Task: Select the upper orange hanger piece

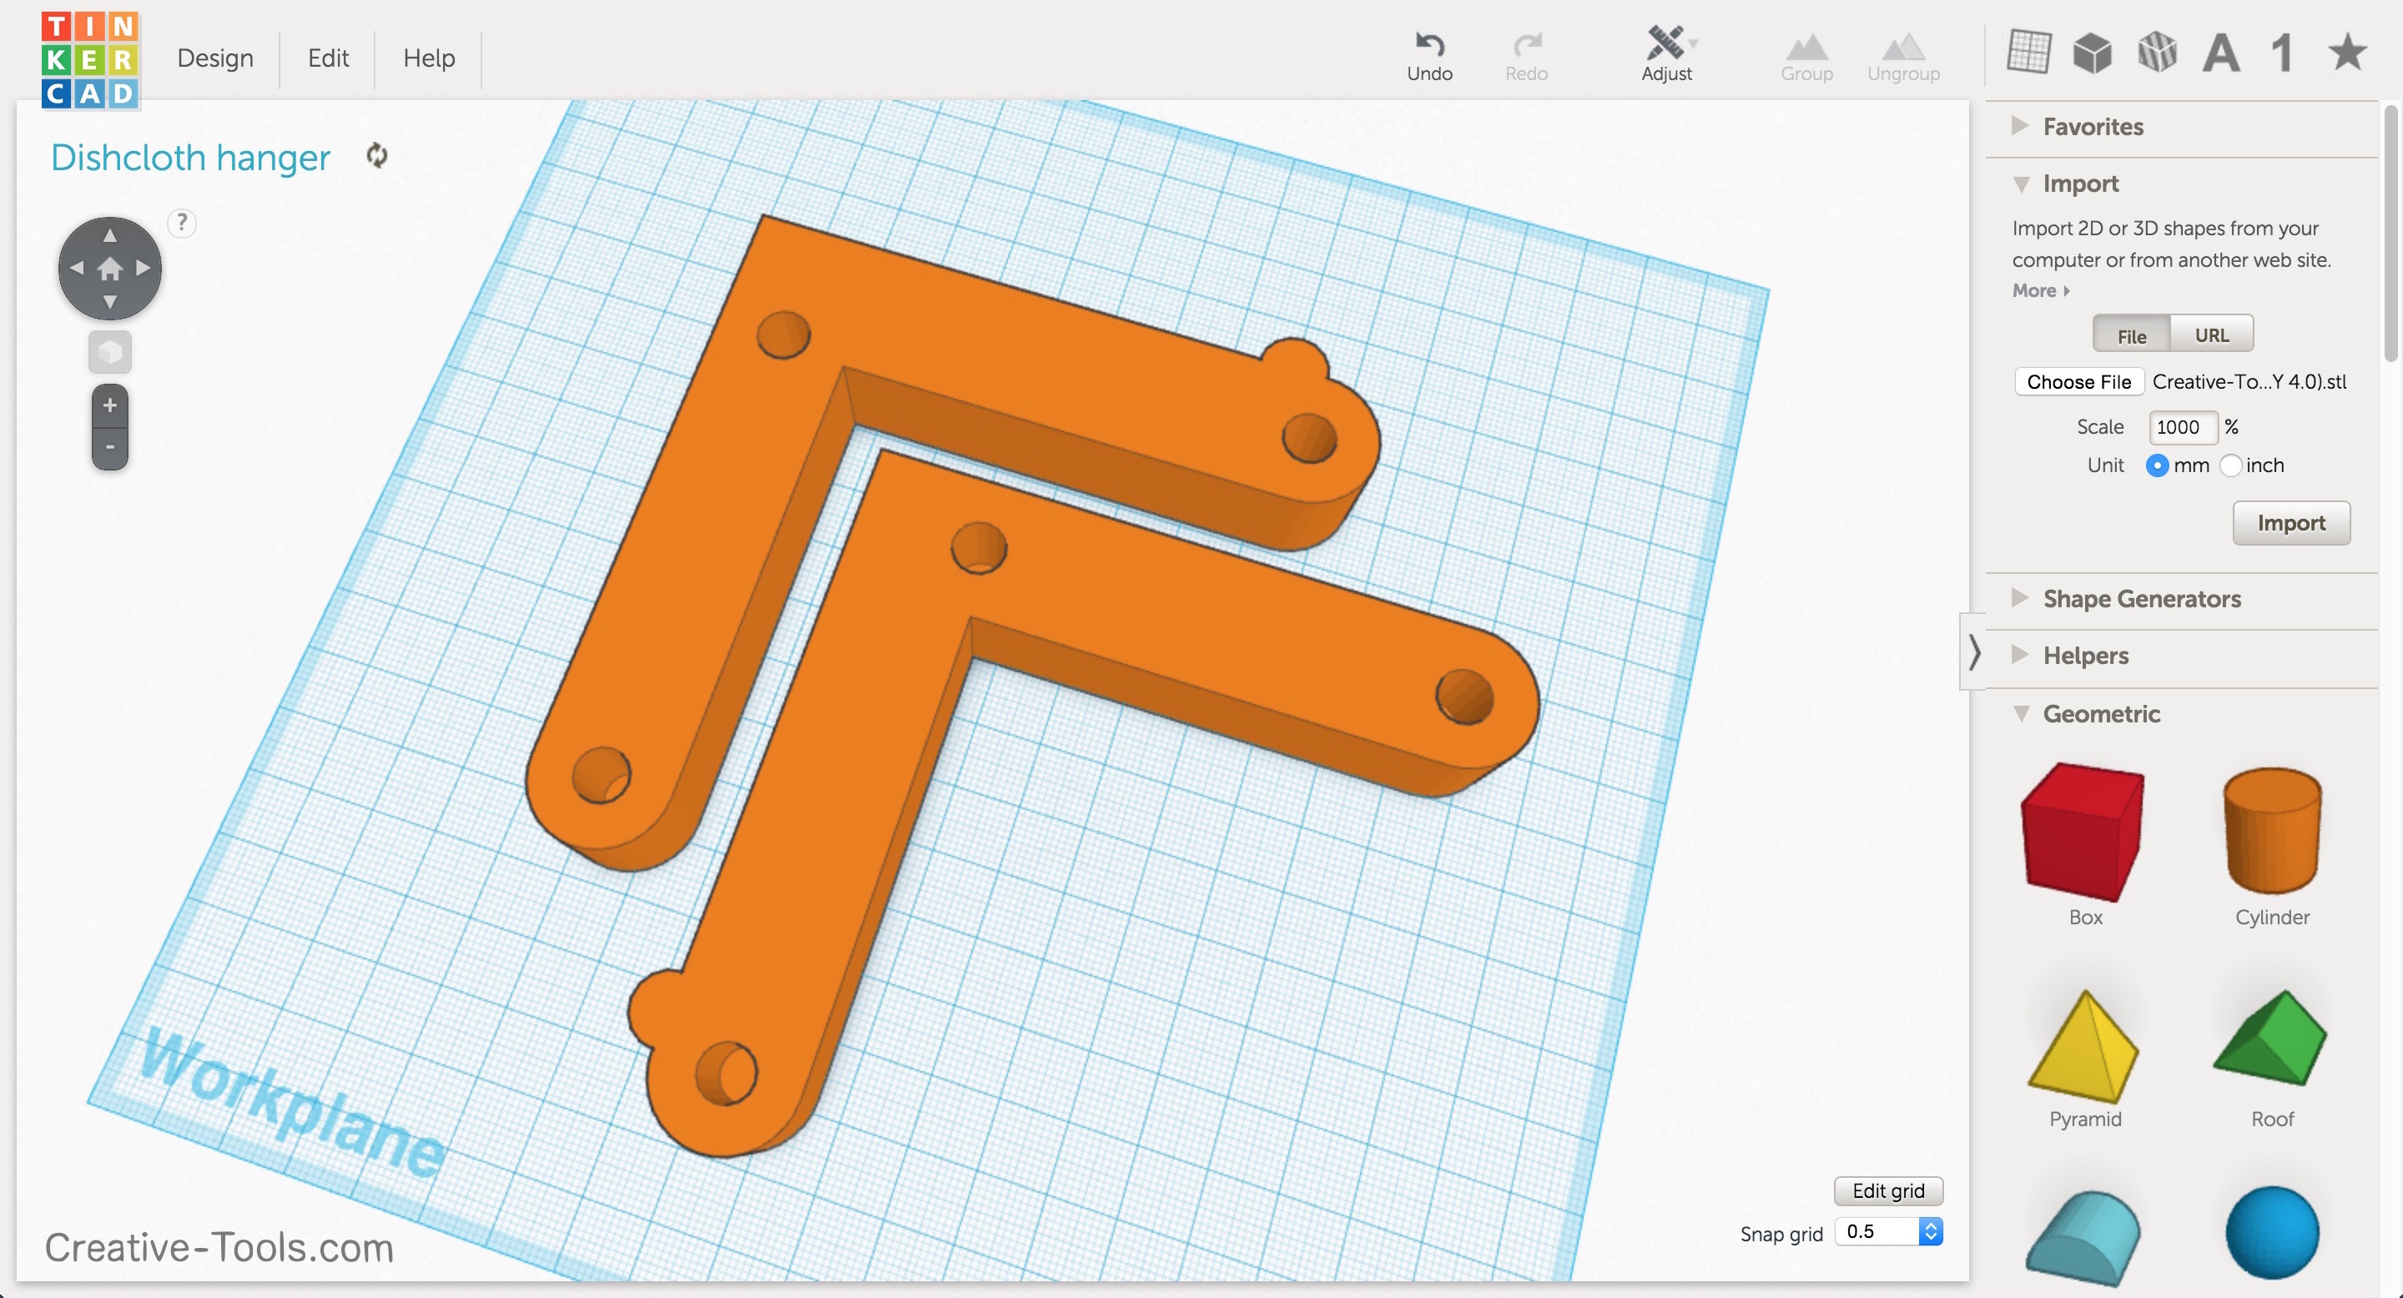Action: [x=1026, y=345]
